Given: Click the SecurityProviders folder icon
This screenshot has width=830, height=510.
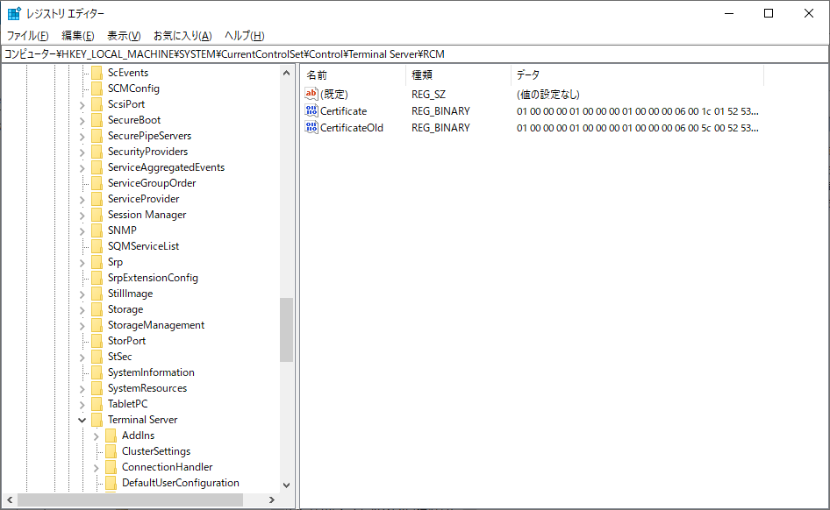Looking at the screenshot, I should point(97,152).
